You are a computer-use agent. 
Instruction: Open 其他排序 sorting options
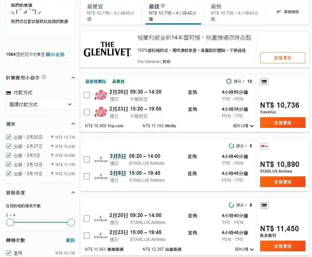click(288, 12)
